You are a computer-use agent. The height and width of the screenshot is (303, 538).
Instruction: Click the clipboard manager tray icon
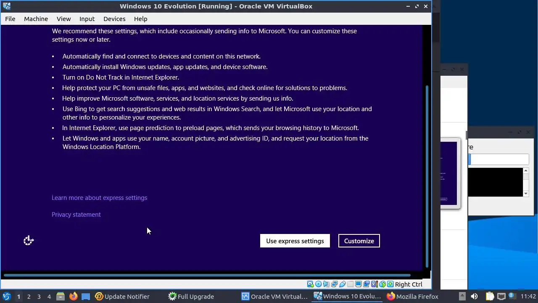coord(490,296)
